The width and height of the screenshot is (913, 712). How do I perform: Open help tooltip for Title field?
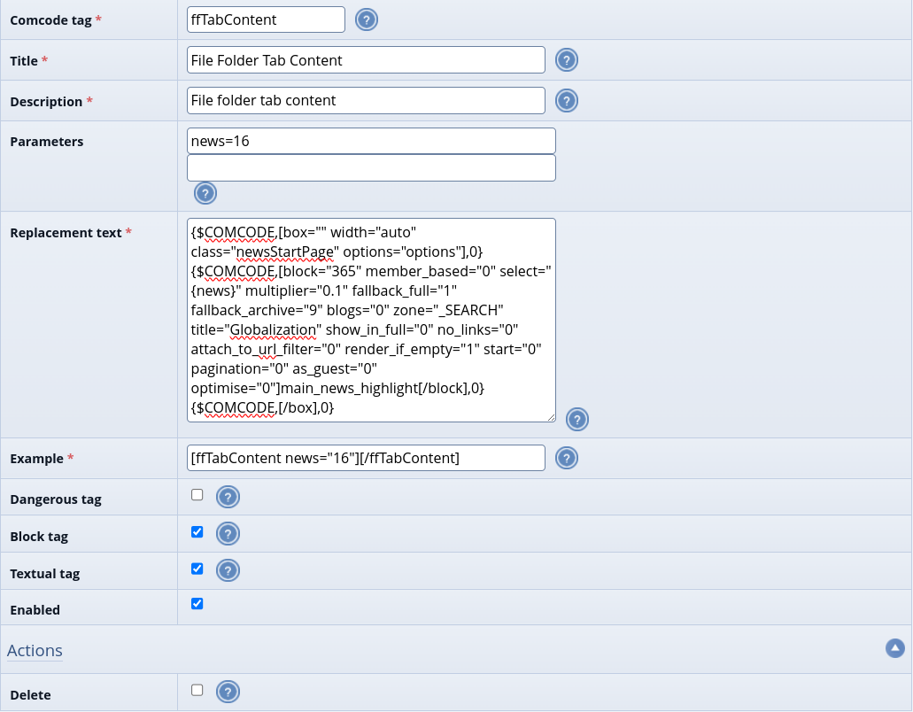click(567, 60)
